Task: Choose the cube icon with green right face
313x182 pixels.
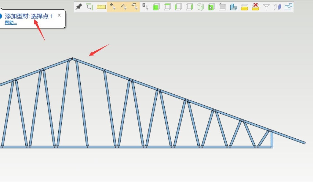Action: 189,7
